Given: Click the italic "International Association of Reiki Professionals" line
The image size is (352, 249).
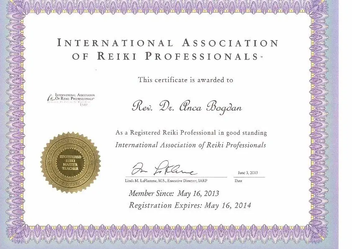Looking at the screenshot, I should coord(190,145).
